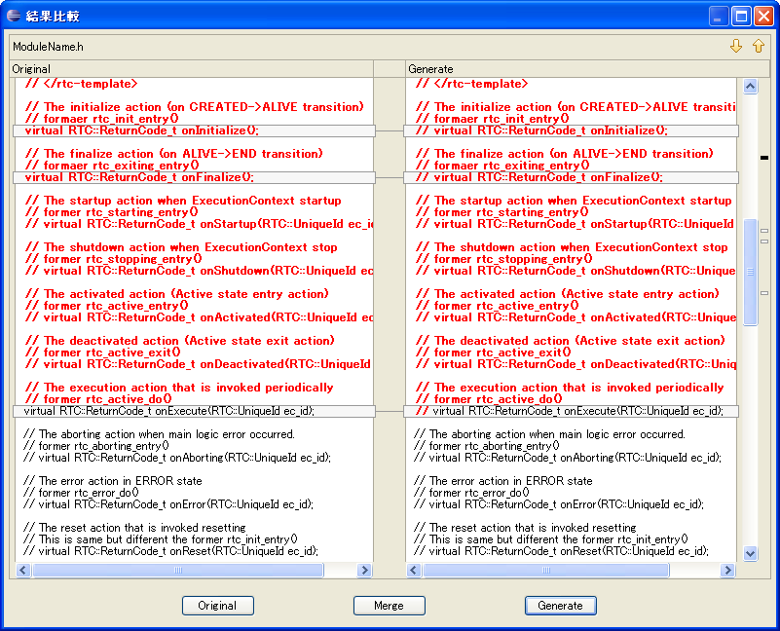Click the Merge button
780x631 pixels.
tap(389, 606)
